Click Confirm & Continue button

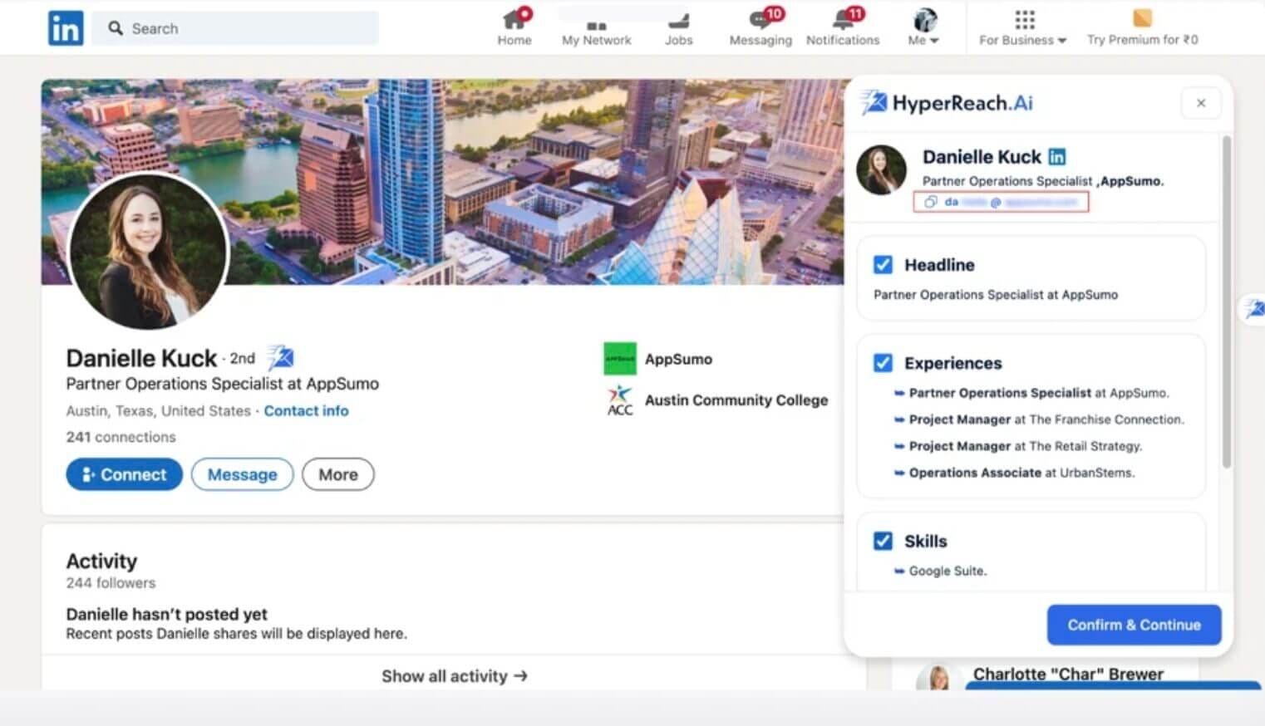pos(1134,625)
